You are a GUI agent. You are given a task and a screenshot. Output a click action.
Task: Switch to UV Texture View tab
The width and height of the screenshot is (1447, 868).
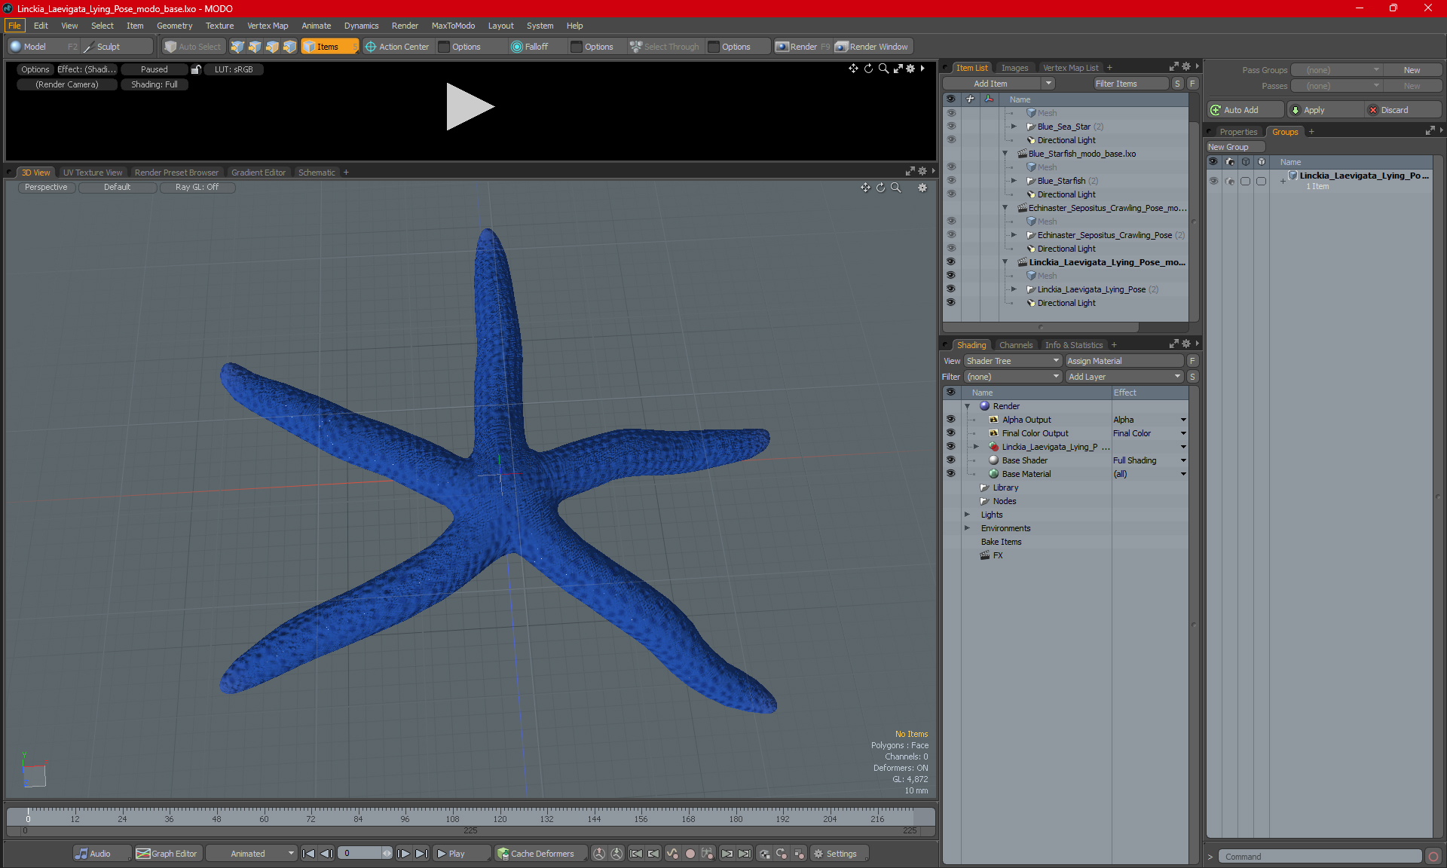coord(93,173)
